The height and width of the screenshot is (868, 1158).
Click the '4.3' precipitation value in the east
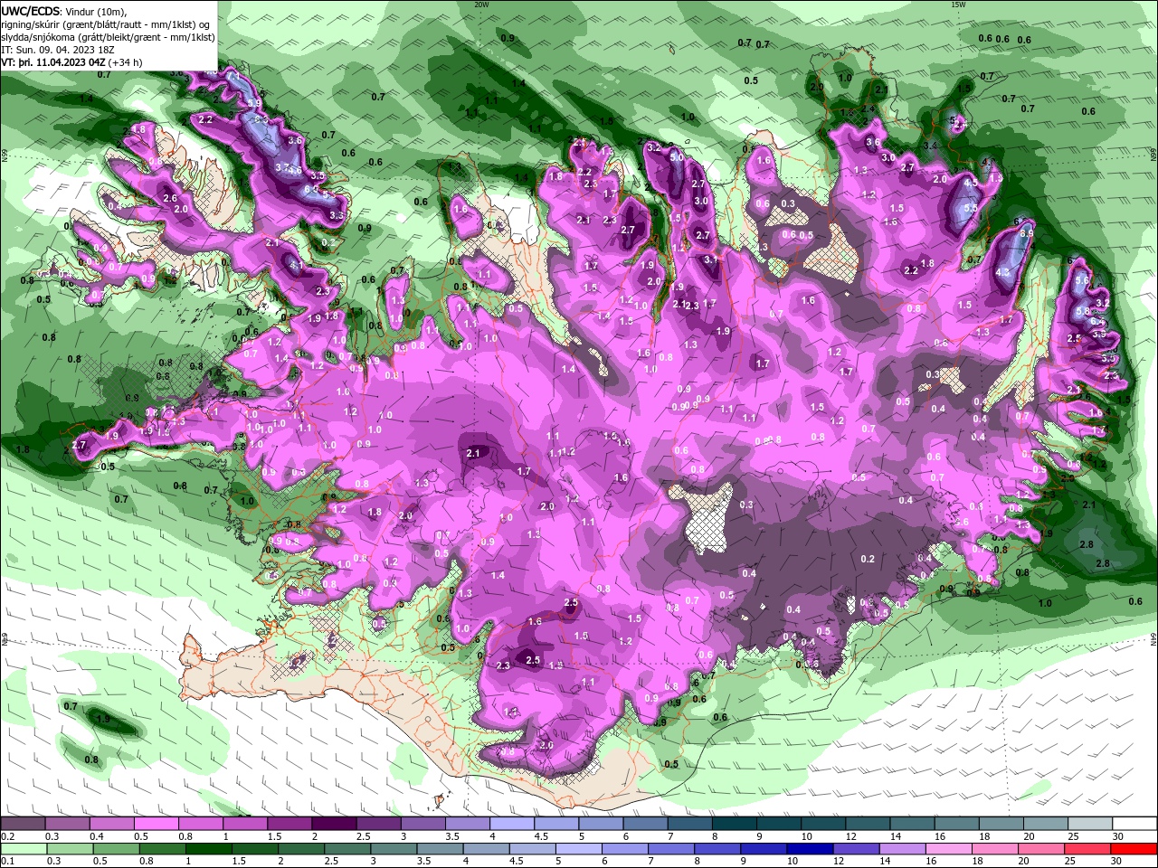[1002, 272]
